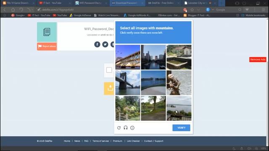Click the yellow download button
The width and height of the screenshot is (269, 151).
[109, 89]
